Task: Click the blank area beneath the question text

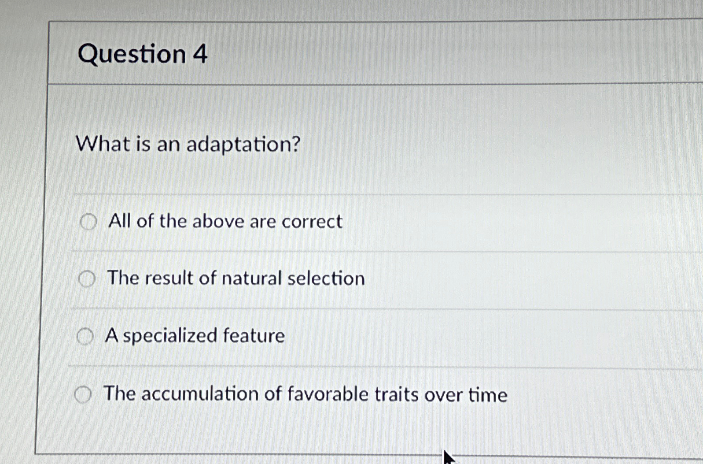Action: [264, 176]
